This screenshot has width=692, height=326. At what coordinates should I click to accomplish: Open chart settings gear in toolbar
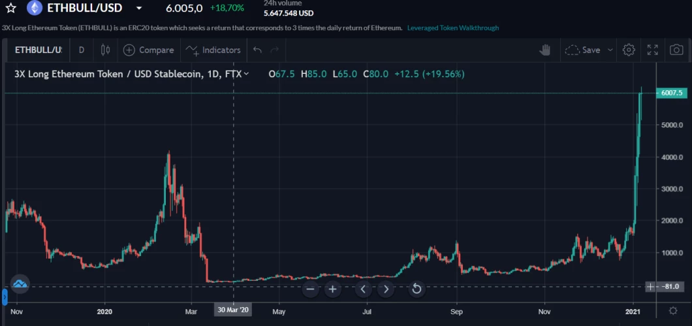pyautogui.click(x=629, y=50)
